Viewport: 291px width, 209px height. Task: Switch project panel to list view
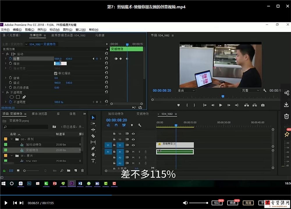click(x=11, y=171)
